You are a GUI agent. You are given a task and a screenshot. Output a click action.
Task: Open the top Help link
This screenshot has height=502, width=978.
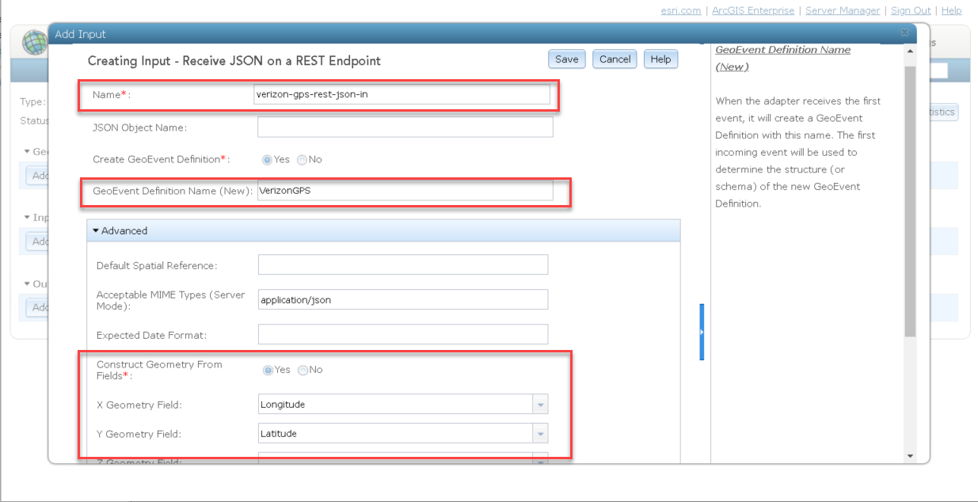(x=952, y=10)
